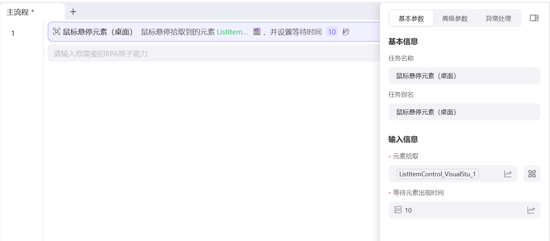
Task: Click the green ListItem element link in step 1
Action: pyautogui.click(x=232, y=32)
